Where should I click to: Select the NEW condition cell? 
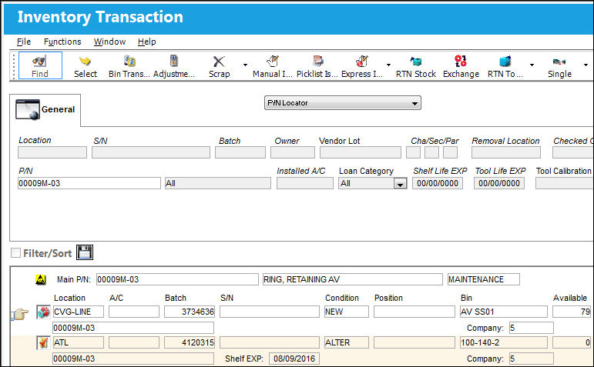[346, 312]
